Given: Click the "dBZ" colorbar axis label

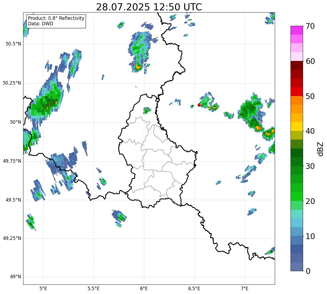Looking at the screenshot, I should pyautogui.click(x=321, y=148).
